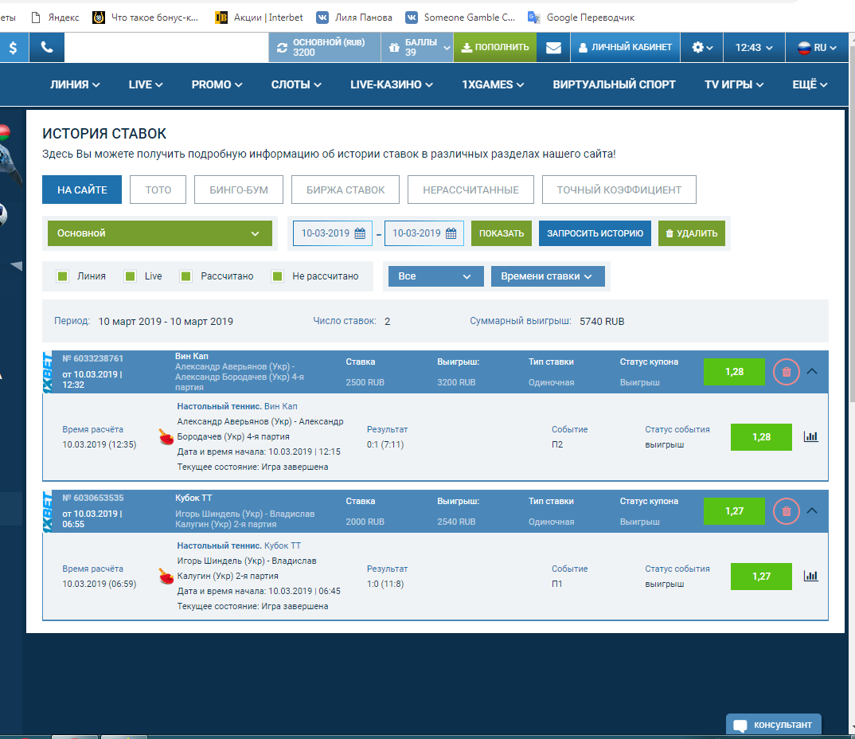Open ЛИЧНЫЙ КАБИНЕТ

click(625, 48)
